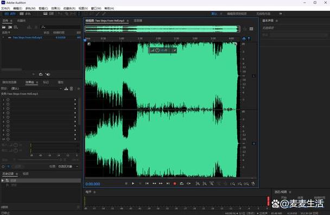Toggle Loop Playback in transport bar
Viewport: 330px width, 215px height.
tap(181, 184)
